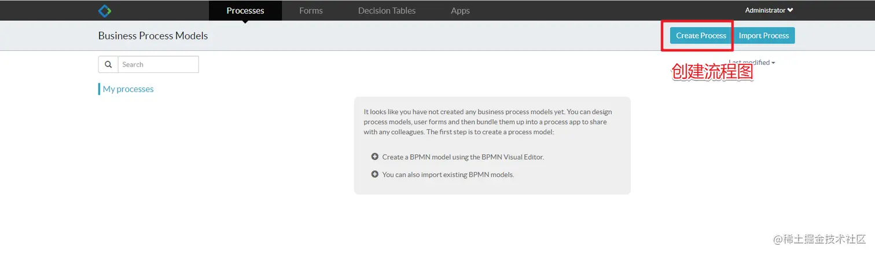Select the Apps tab
Image resolution: width=875 pixels, height=254 pixels.
pos(460,10)
